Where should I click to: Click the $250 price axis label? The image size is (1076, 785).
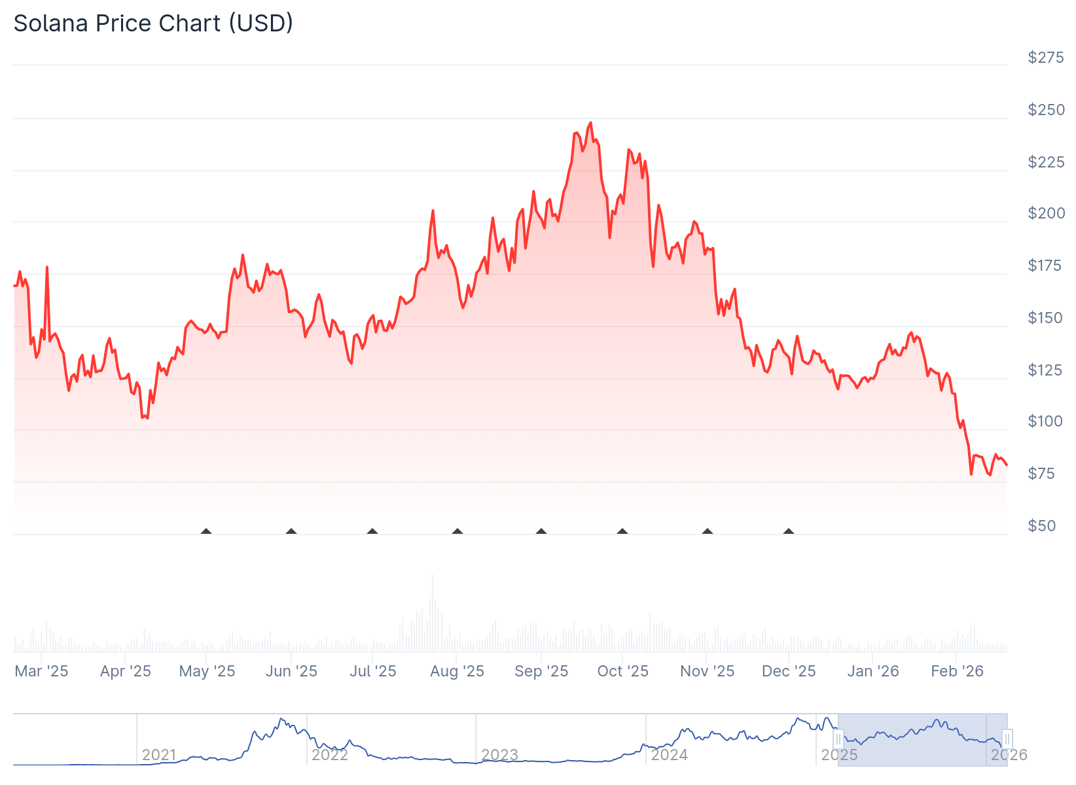pos(1046,110)
